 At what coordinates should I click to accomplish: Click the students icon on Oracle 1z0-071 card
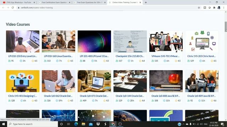click(81, 101)
